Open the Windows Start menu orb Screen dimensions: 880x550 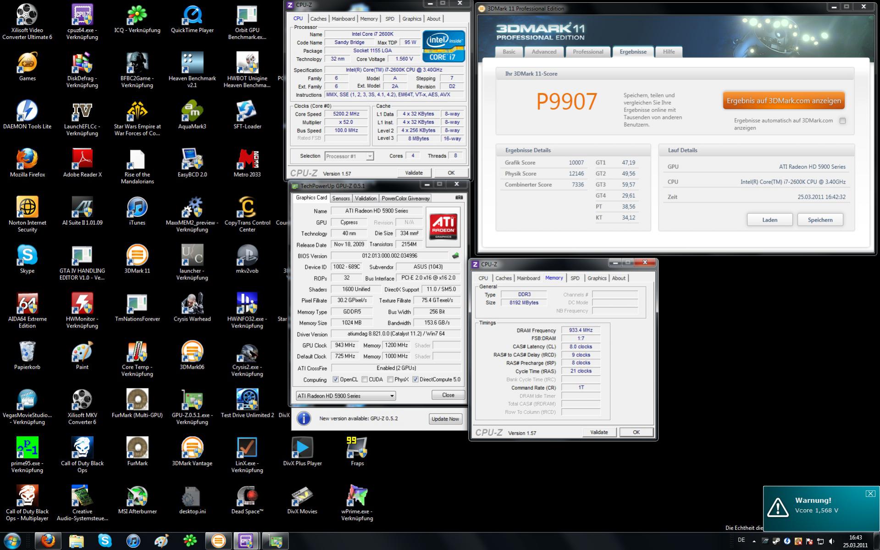(x=12, y=541)
